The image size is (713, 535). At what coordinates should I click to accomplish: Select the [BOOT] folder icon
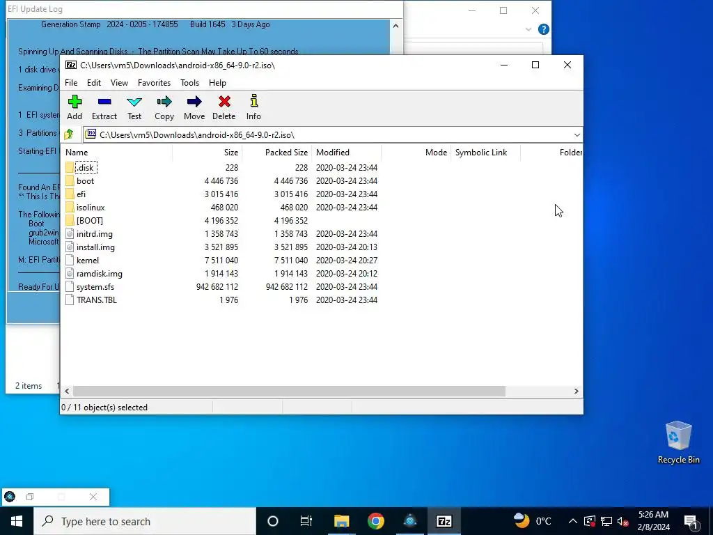[70, 220]
